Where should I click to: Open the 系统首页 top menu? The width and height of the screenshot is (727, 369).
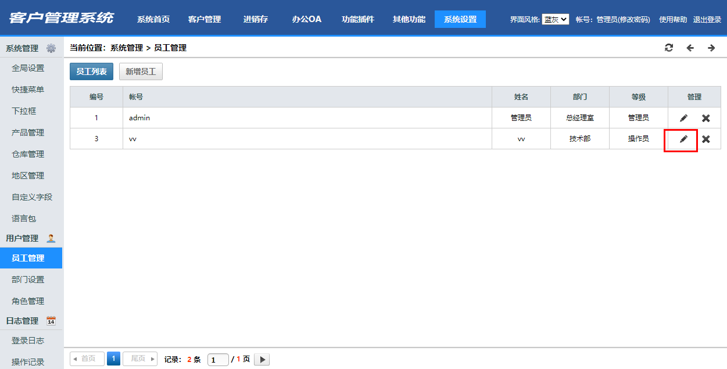(x=153, y=19)
